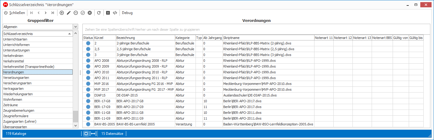
Task: Select the cell BER-APO-2011 G9
Action: (145, 118)
